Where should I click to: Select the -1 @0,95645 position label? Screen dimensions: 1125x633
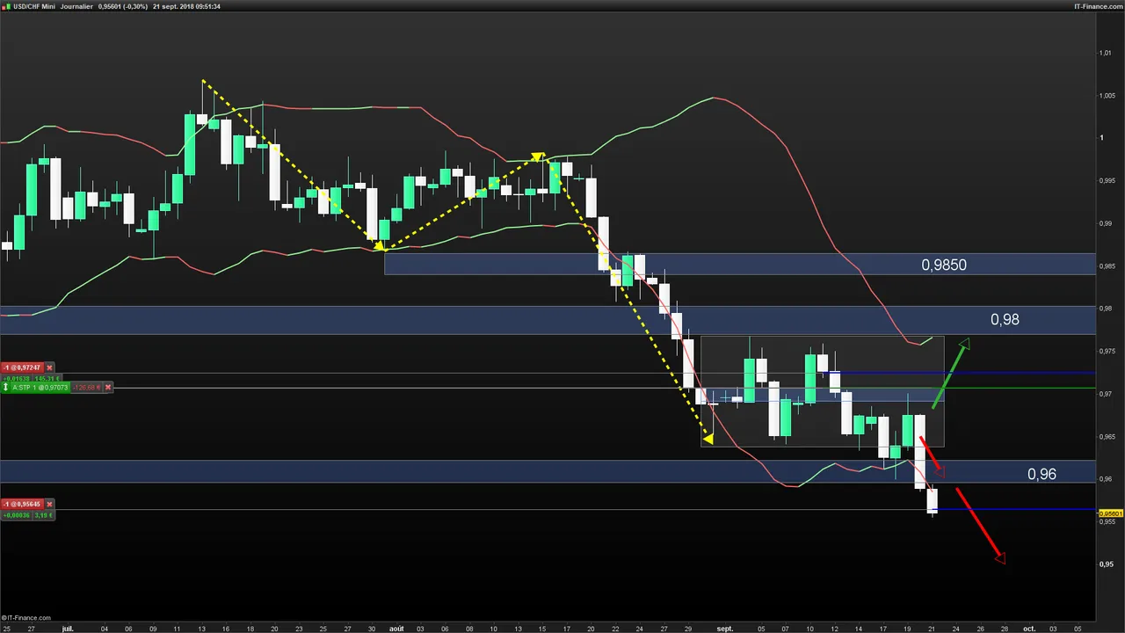pos(22,505)
